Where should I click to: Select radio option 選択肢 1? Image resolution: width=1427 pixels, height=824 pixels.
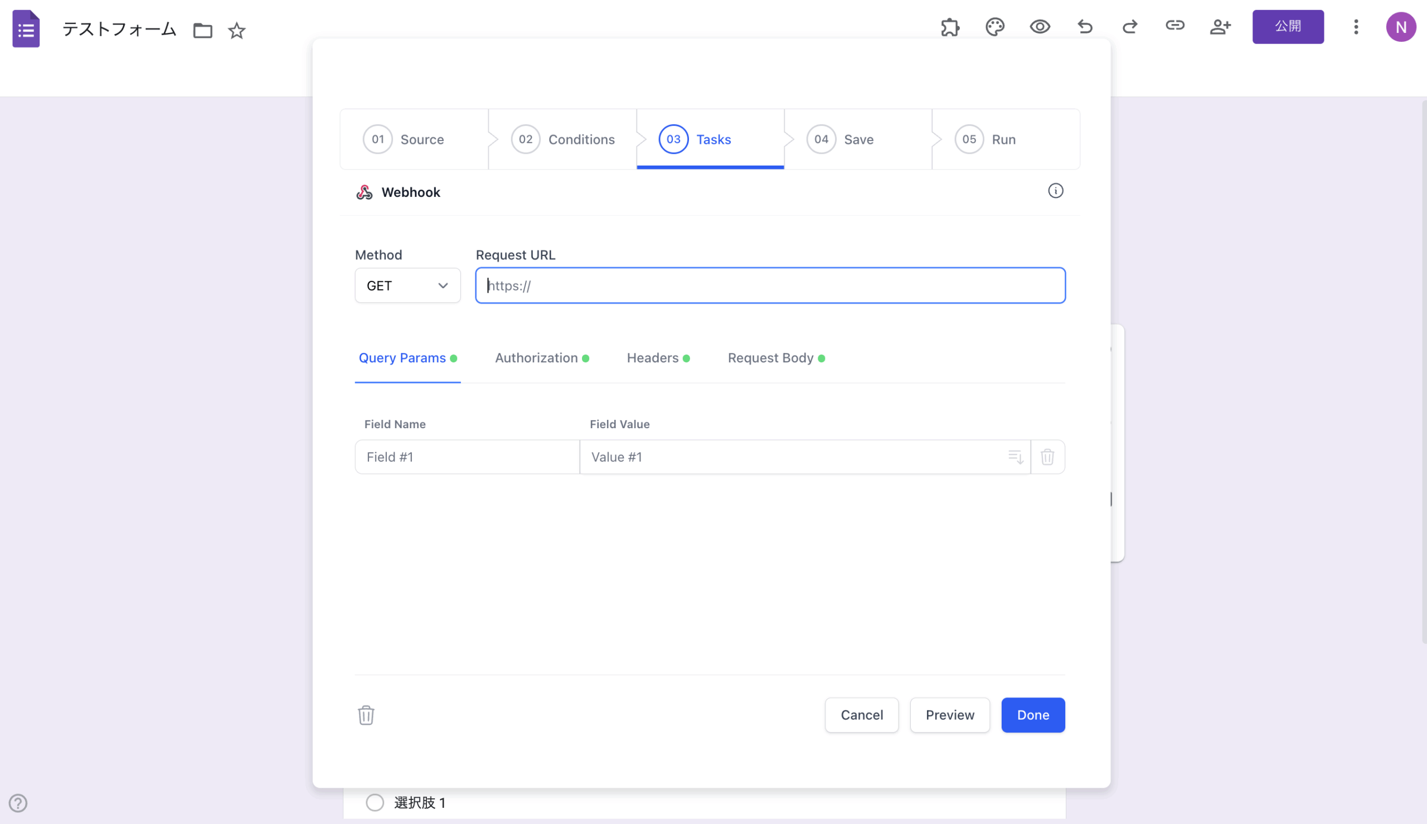375,802
